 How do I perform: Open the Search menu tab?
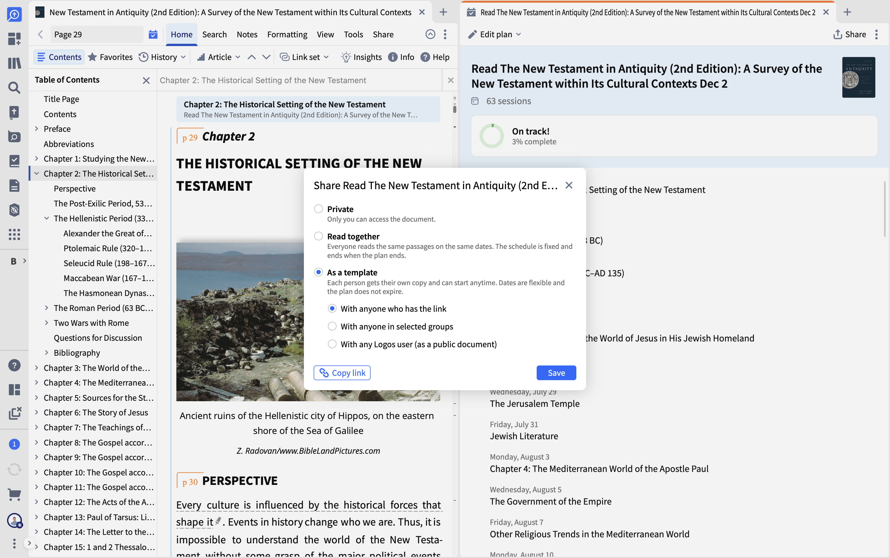point(215,34)
